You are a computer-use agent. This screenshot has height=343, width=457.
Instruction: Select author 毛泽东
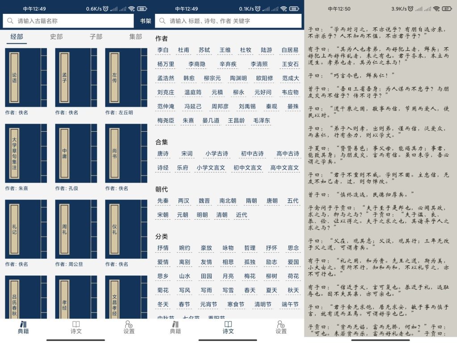(x=262, y=121)
